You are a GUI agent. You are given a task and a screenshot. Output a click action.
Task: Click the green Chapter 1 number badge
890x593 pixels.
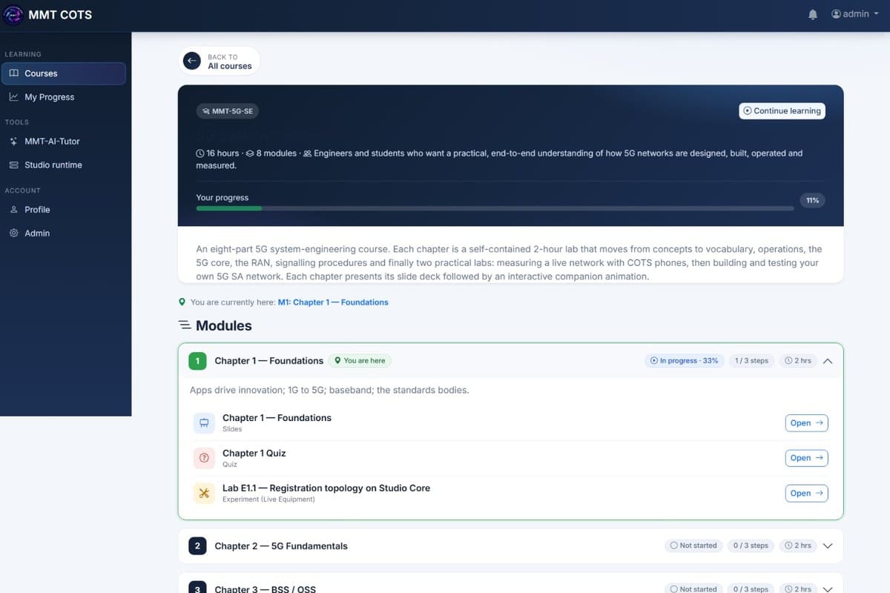[x=197, y=361]
